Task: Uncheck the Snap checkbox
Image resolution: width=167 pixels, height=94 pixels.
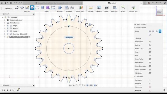Action: pos(150,52)
